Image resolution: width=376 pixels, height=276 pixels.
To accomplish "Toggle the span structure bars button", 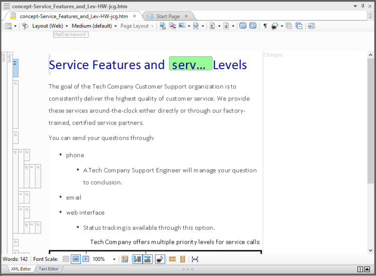I will (x=148, y=259).
